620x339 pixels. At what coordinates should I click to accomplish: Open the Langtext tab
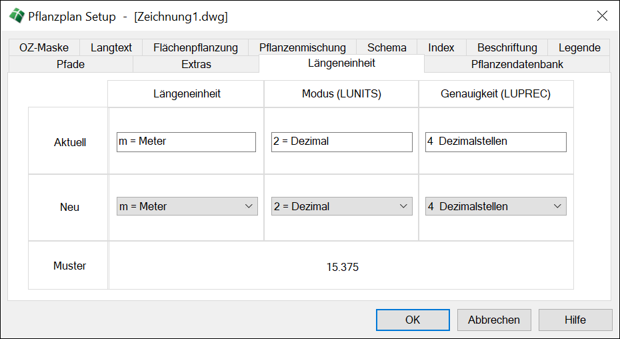click(x=111, y=47)
